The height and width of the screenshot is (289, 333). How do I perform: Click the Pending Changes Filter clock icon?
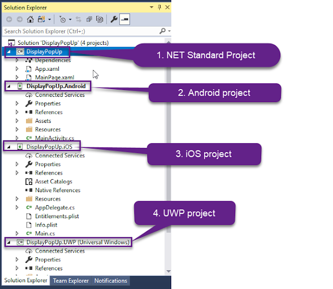coord(62,20)
